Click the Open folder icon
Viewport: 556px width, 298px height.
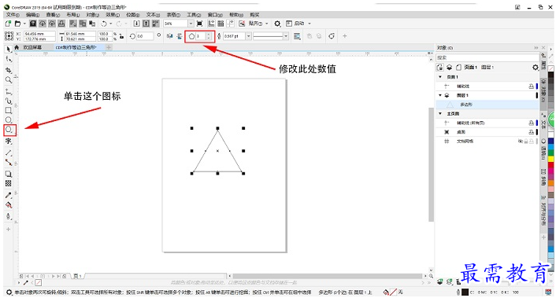[17, 24]
